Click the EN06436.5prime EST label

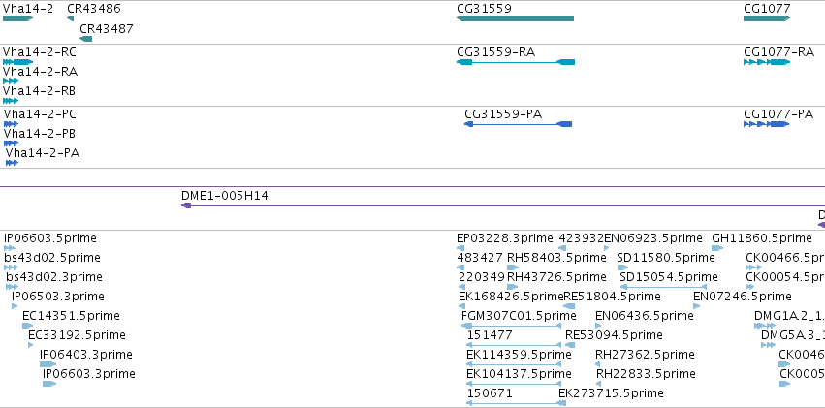(x=645, y=316)
